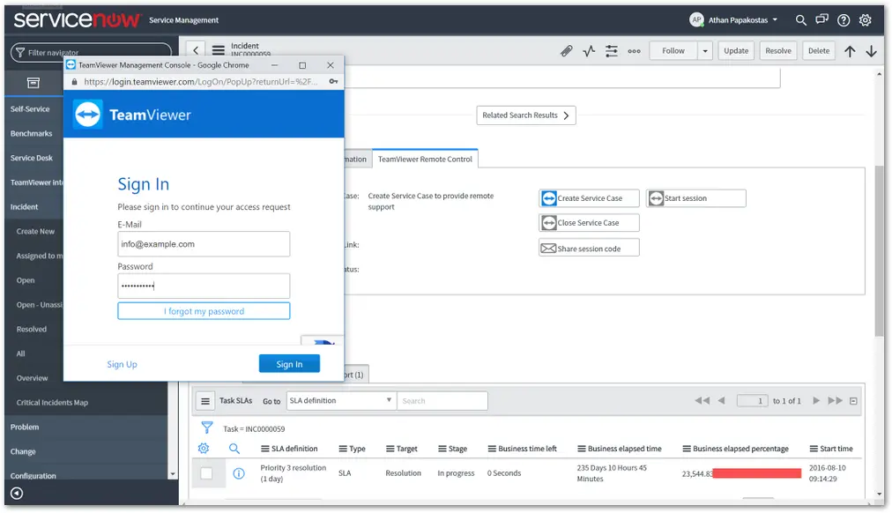Click the E-Mail input field
The image size is (892, 513).
point(204,244)
